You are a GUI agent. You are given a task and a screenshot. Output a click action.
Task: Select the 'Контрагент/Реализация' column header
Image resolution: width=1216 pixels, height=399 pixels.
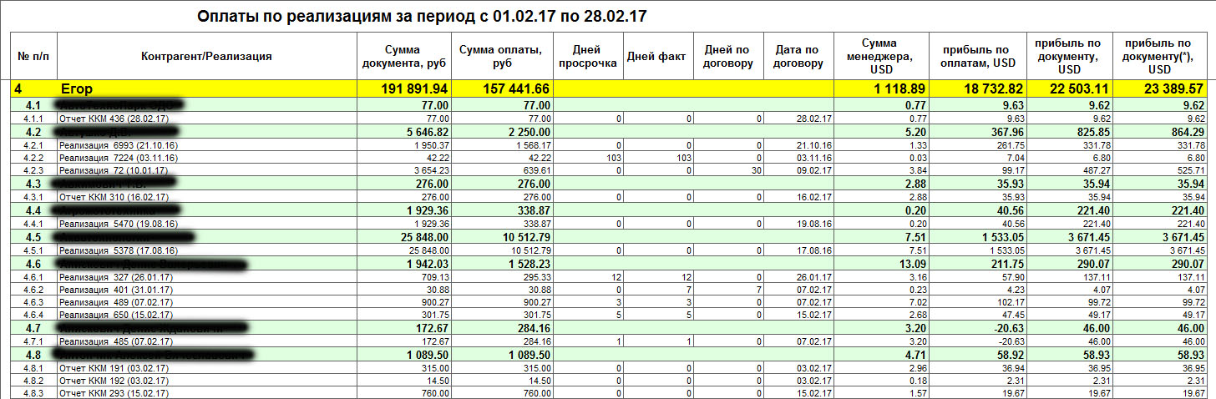click(x=207, y=57)
